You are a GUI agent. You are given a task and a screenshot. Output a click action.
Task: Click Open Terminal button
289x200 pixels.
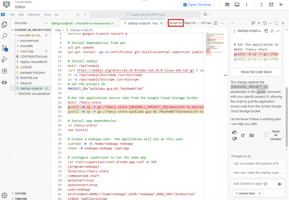[x=197, y=5]
